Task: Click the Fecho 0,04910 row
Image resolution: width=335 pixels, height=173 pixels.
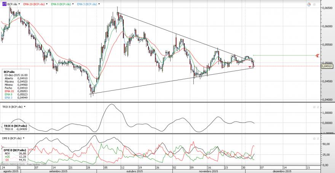Action: [x=16, y=88]
